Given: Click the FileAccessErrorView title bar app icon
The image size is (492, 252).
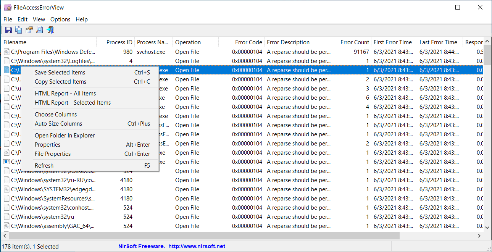Looking at the screenshot, I should click(8, 7).
